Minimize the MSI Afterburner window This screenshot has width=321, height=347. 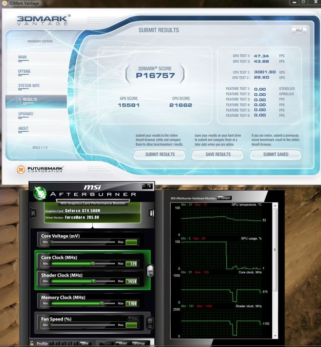pyautogui.click(x=144, y=186)
